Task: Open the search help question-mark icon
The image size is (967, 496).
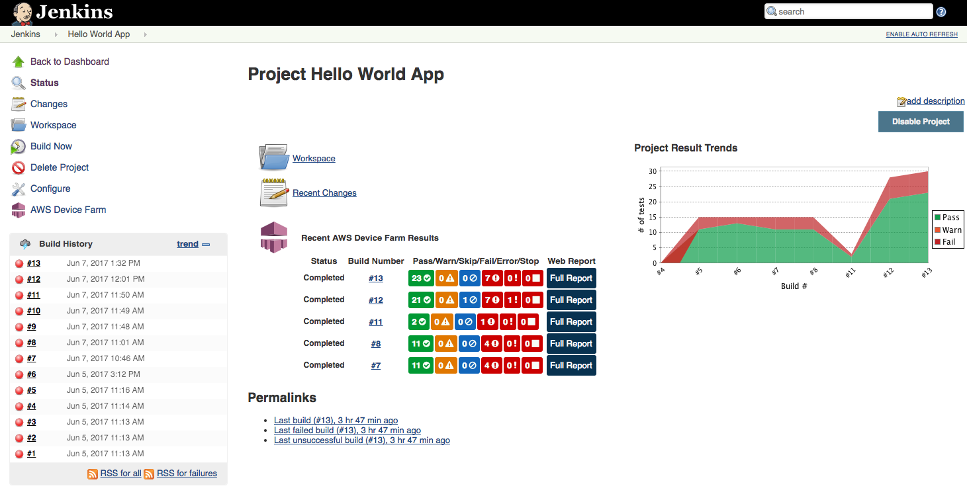Action: [x=941, y=12]
